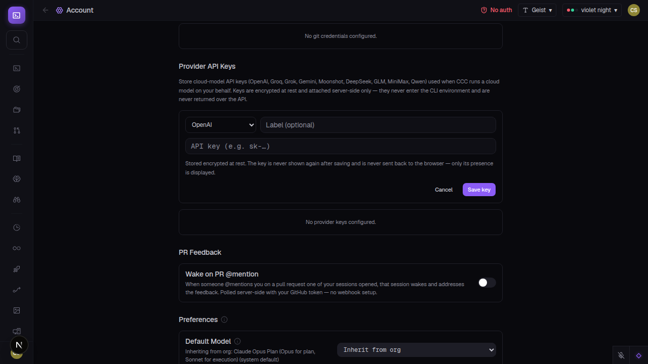Image resolution: width=648 pixels, height=364 pixels.
Task: Open the terminal sessions sidebar icon
Action: point(17,68)
